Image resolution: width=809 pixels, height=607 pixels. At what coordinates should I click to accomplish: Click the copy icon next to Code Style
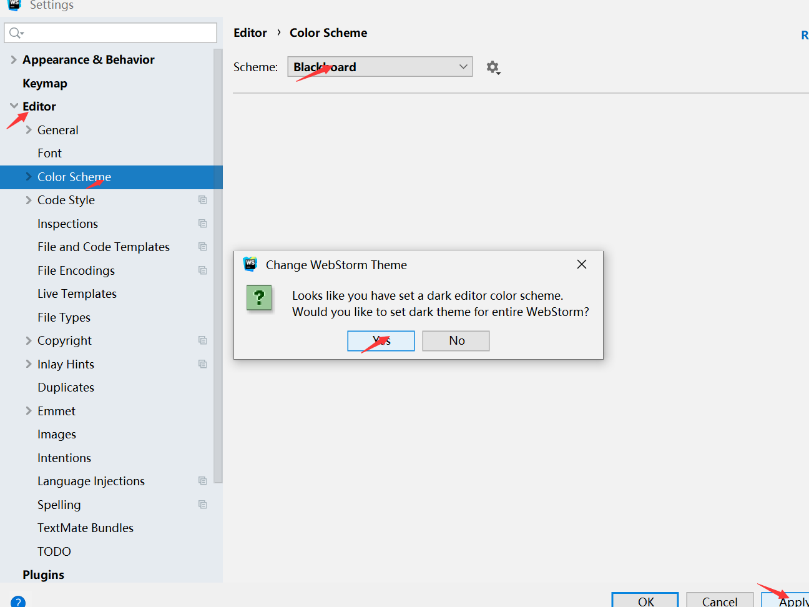pos(202,200)
